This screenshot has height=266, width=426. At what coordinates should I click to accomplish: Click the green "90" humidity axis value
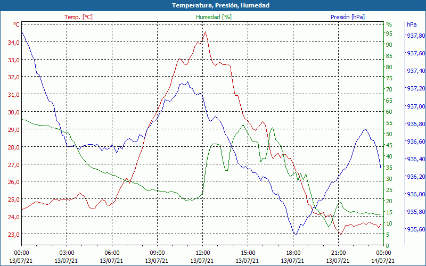pos(389,45)
